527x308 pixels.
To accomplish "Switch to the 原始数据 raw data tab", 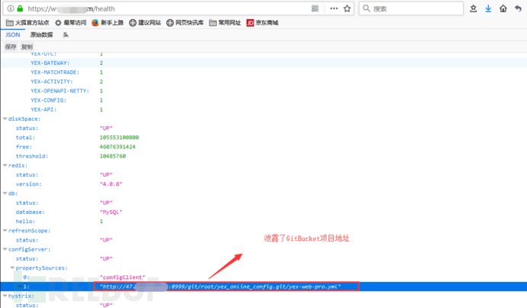I will (x=41, y=34).
